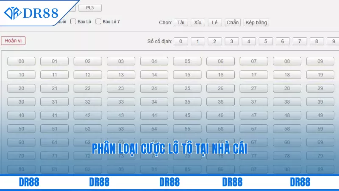339x191 pixels.
Task: Select number 15 in the grid
Action: point(187,75)
